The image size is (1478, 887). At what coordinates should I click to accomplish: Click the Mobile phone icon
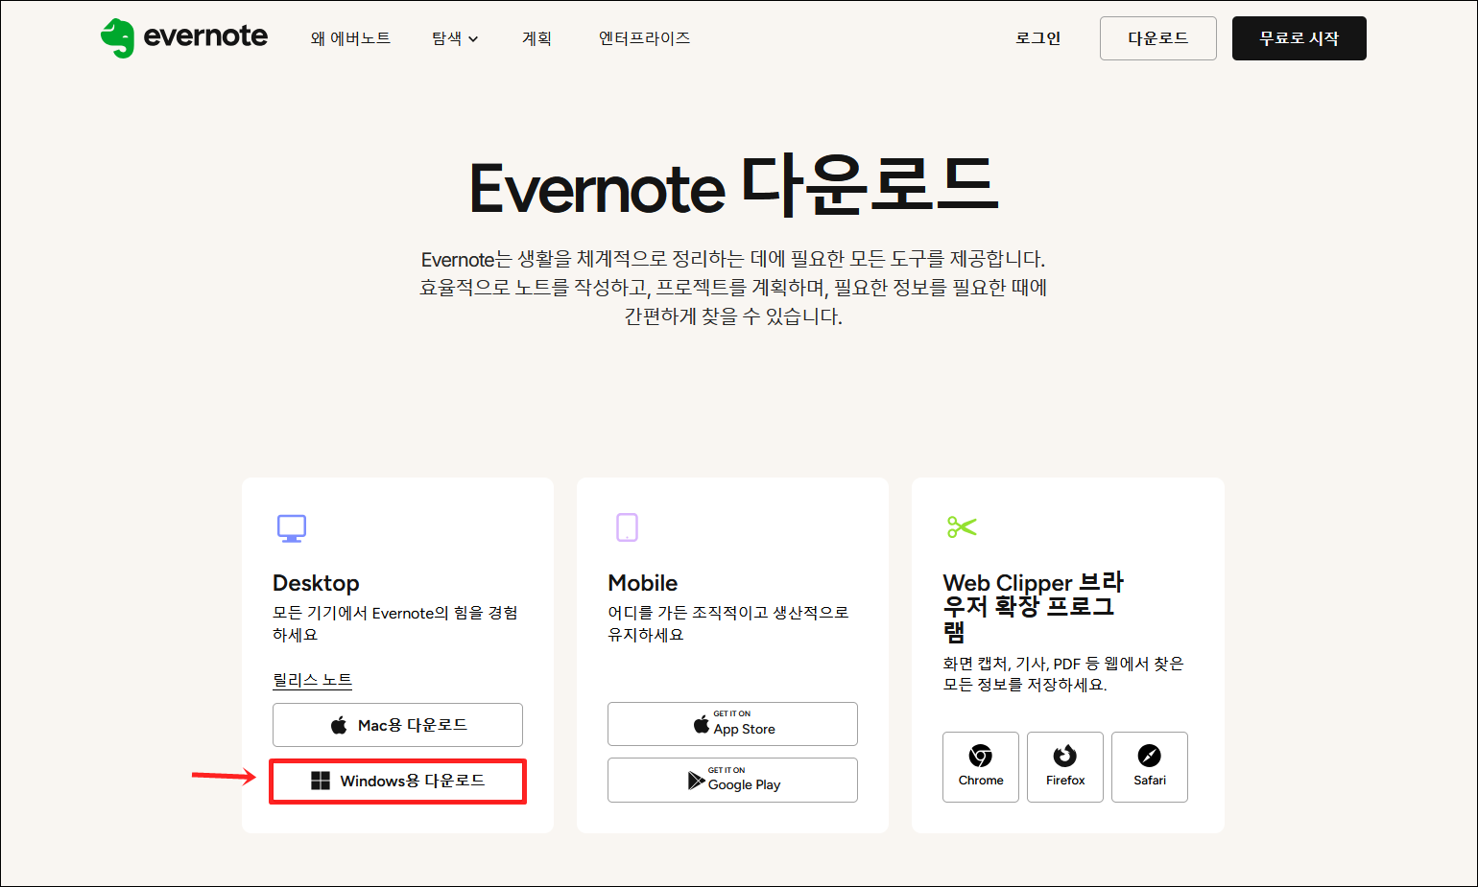pyautogui.click(x=627, y=527)
